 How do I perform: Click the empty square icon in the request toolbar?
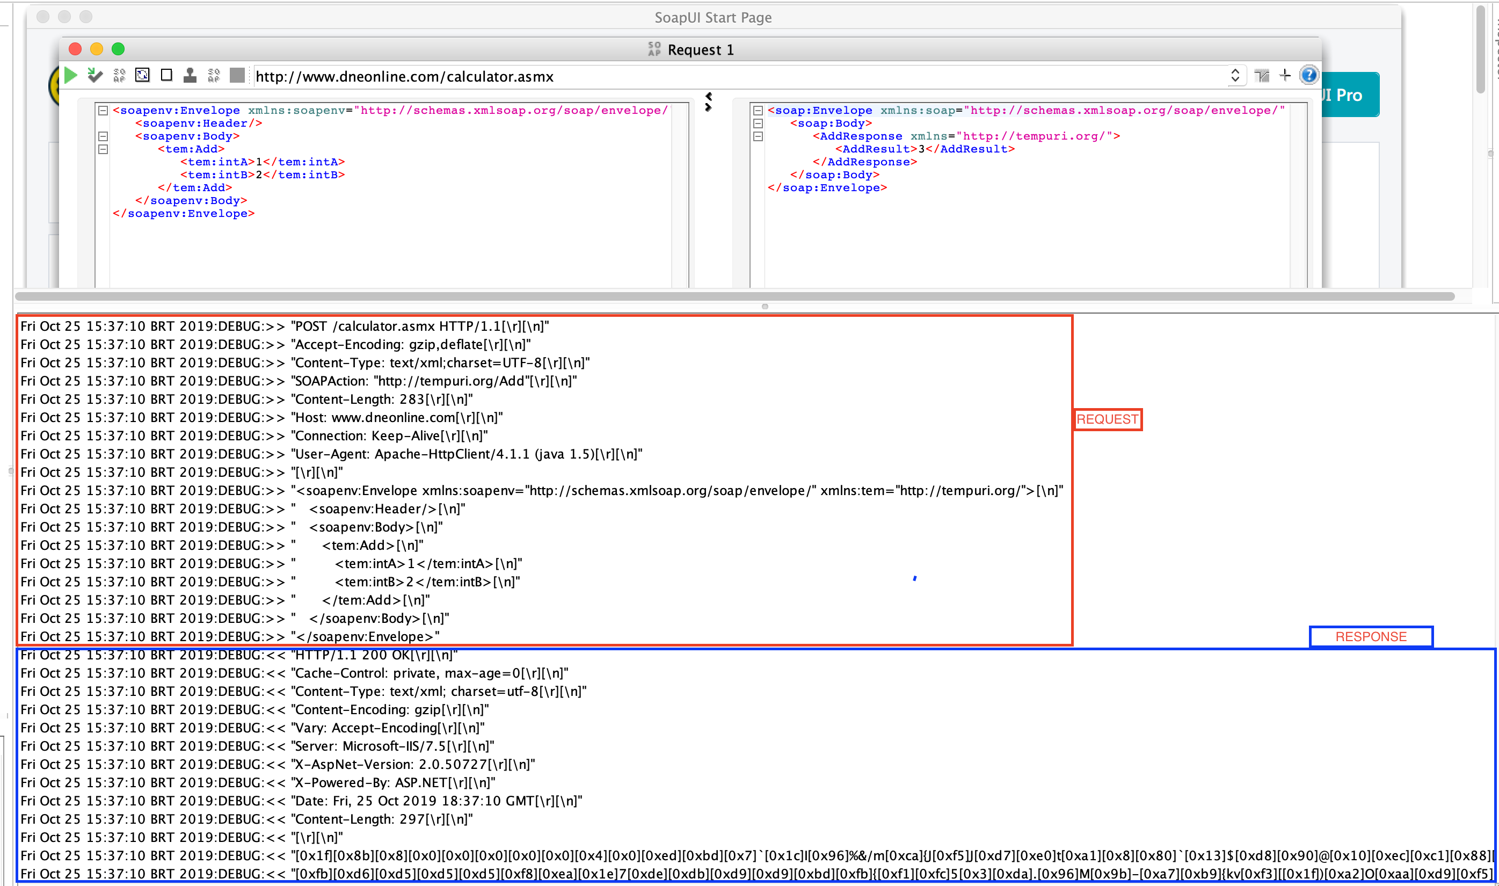(x=166, y=75)
